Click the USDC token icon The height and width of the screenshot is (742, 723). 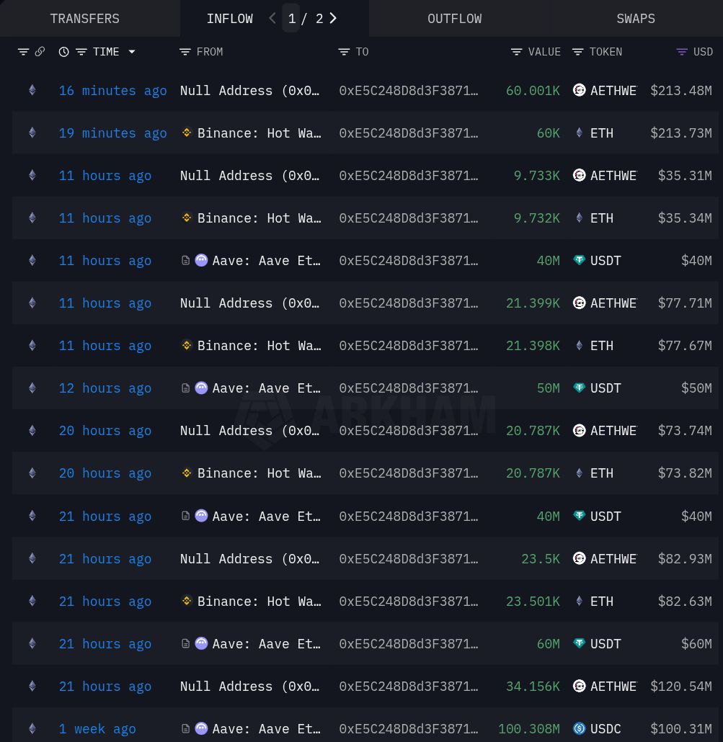(579, 728)
